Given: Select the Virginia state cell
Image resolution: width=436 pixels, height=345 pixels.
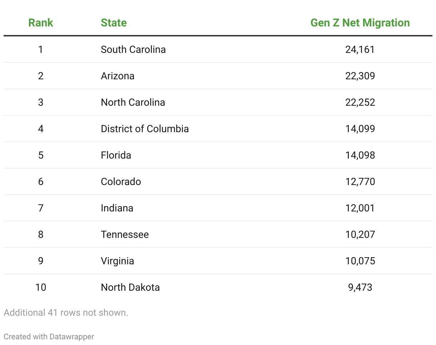Looking at the screenshot, I should [117, 261].
